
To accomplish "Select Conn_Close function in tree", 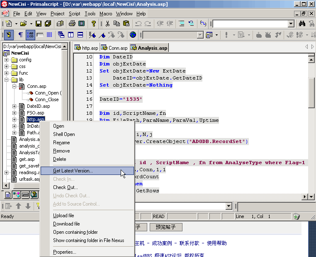I will [46, 99].
